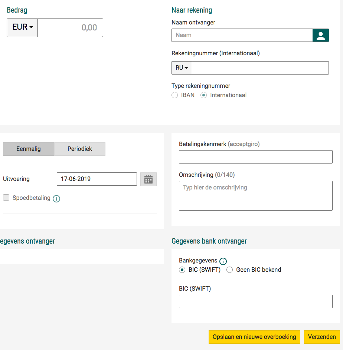The image size is (343, 350).
Task: Click the Uitvoering date field
Action: [x=97, y=179]
